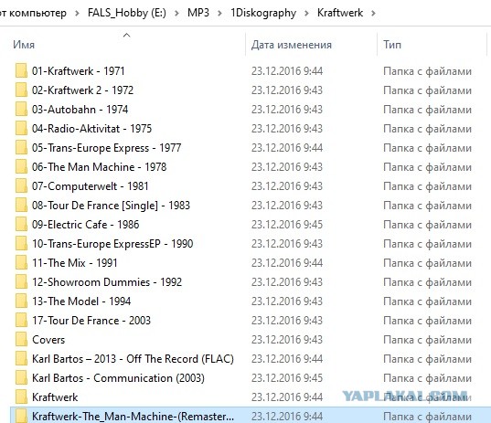
Task: Select folder name 05-Trans-Europe Express - 1977
Action: pyautogui.click(x=106, y=148)
